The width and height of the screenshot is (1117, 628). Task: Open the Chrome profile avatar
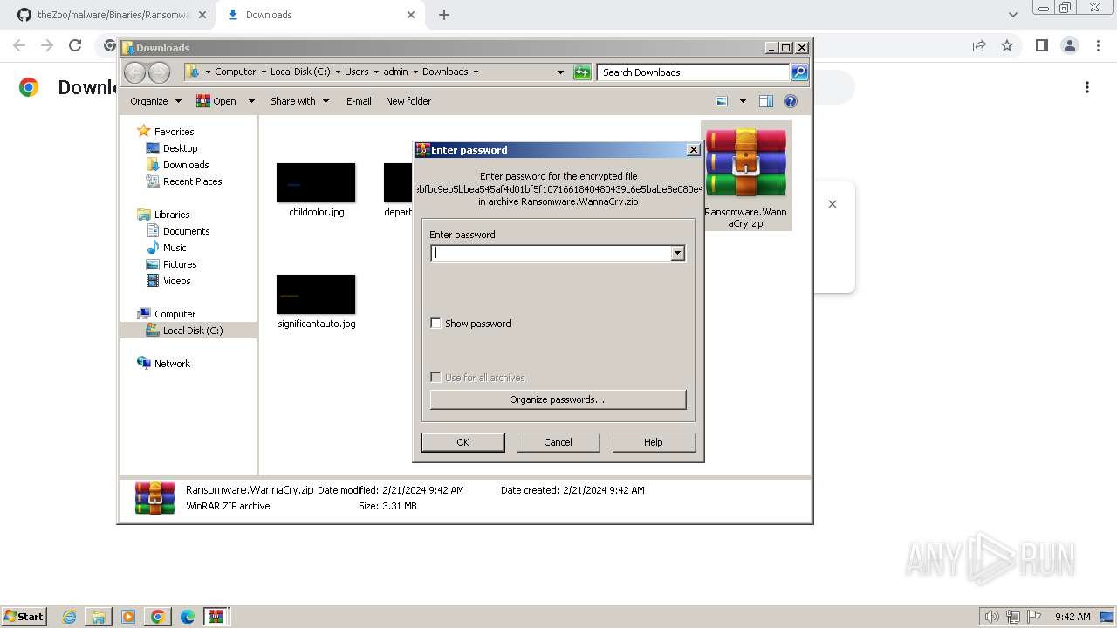pyautogui.click(x=1069, y=45)
